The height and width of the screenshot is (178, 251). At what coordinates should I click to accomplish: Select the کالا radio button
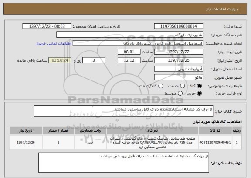pos(200,86)
